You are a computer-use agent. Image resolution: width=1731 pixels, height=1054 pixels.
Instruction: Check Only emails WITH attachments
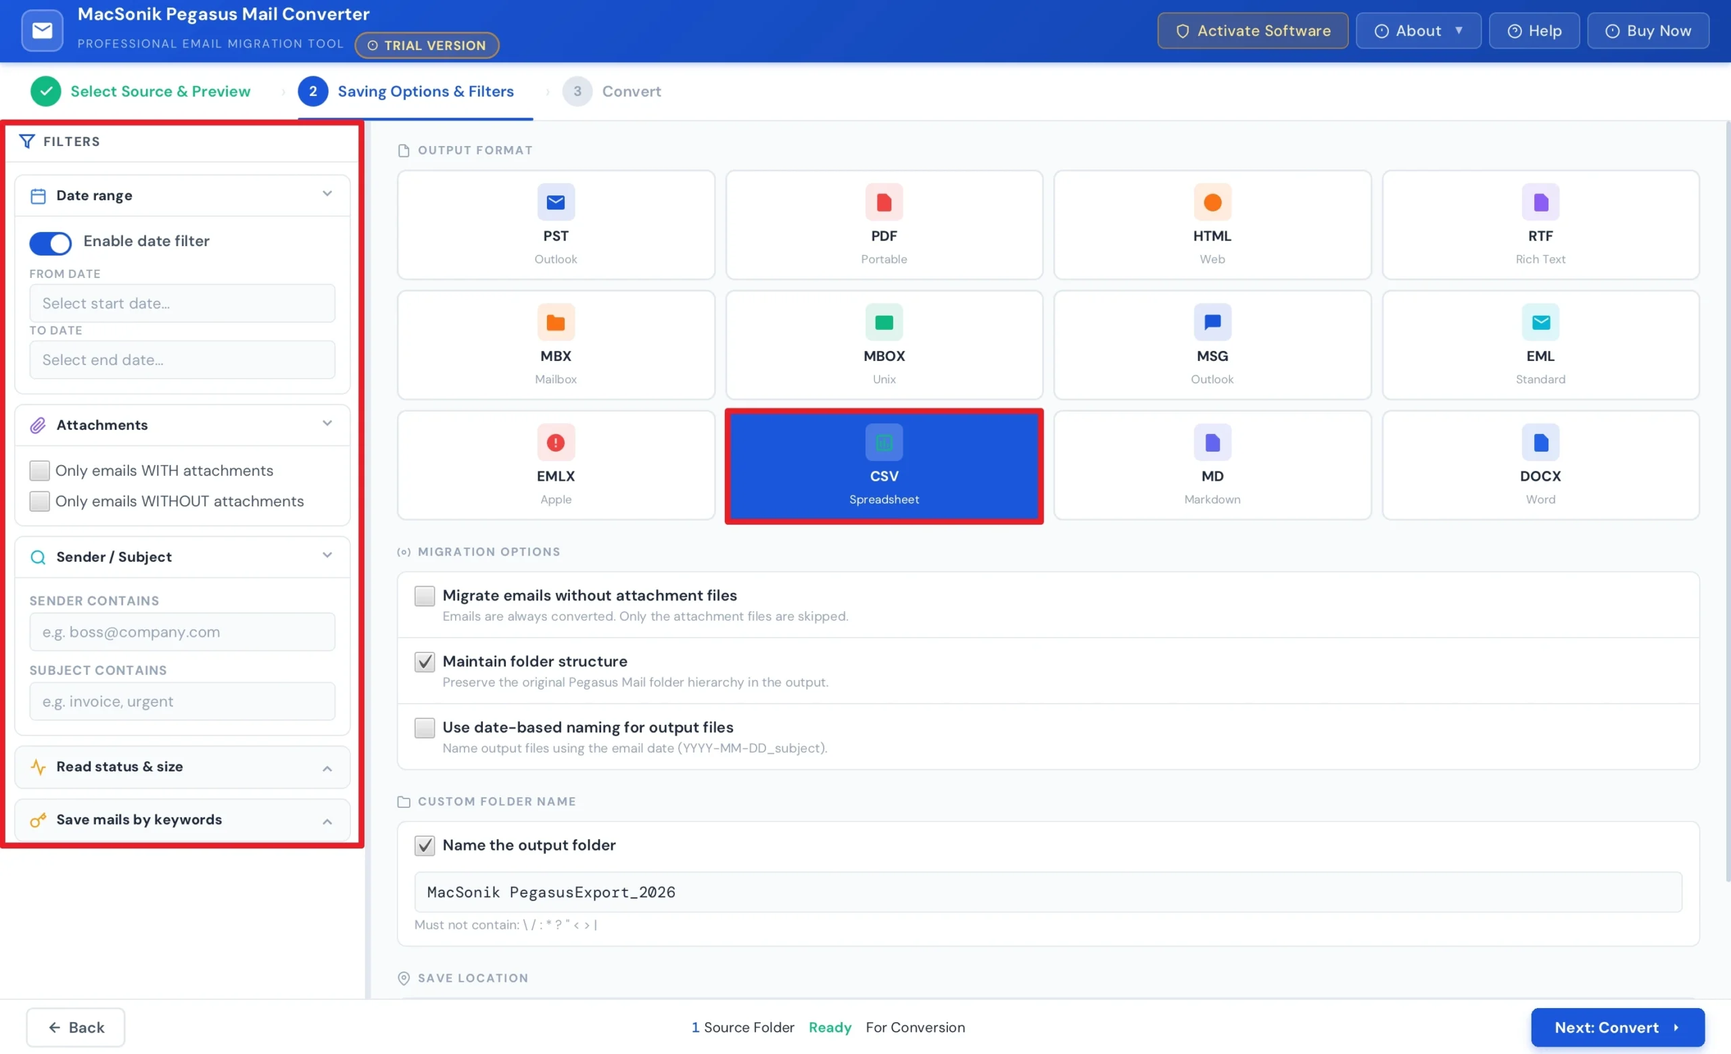point(39,471)
